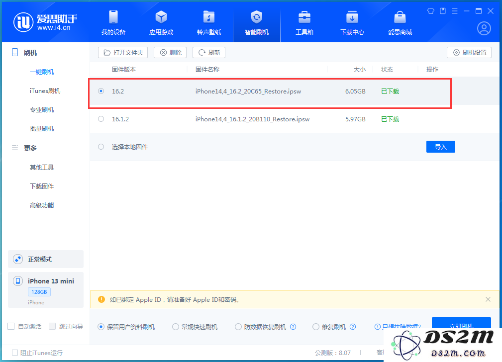Click the 删除 delete button
Image resolution: width=502 pixels, height=362 pixels.
[x=170, y=53]
